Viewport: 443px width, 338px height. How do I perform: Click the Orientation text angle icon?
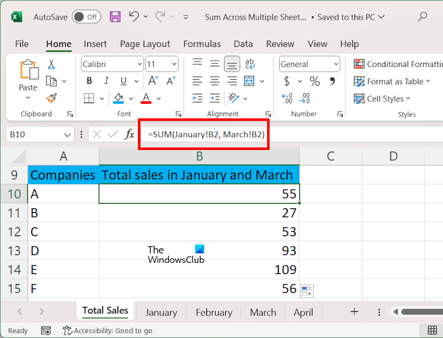point(234,98)
